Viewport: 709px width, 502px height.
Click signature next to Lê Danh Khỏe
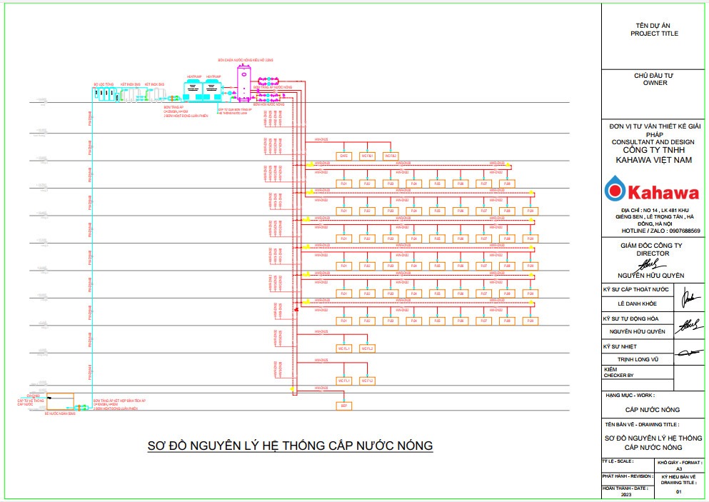[685, 298]
